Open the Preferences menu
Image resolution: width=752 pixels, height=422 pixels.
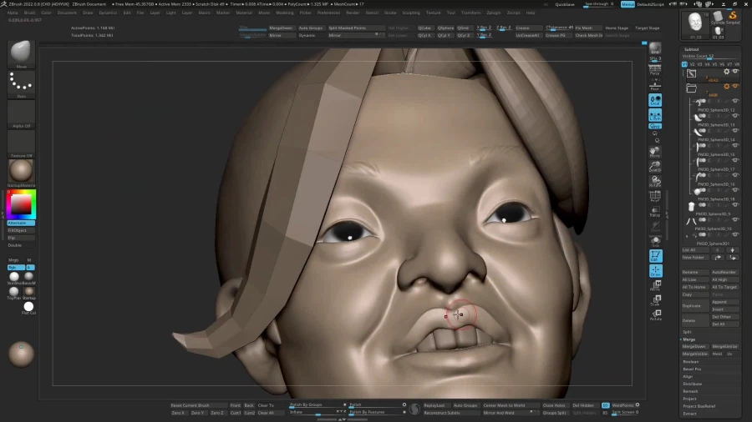click(328, 13)
